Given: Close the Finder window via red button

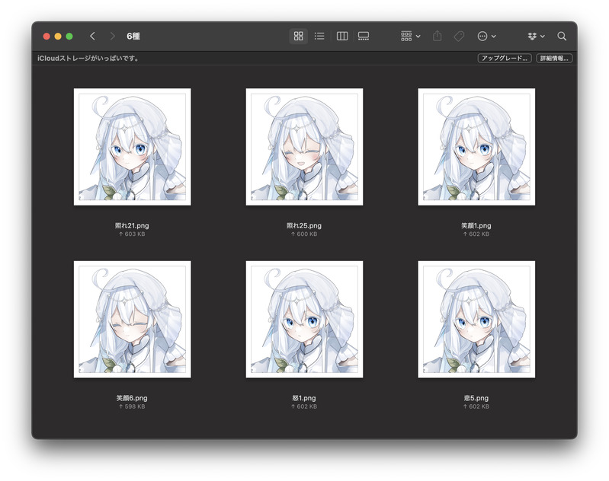Looking at the screenshot, I should pos(46,36).
